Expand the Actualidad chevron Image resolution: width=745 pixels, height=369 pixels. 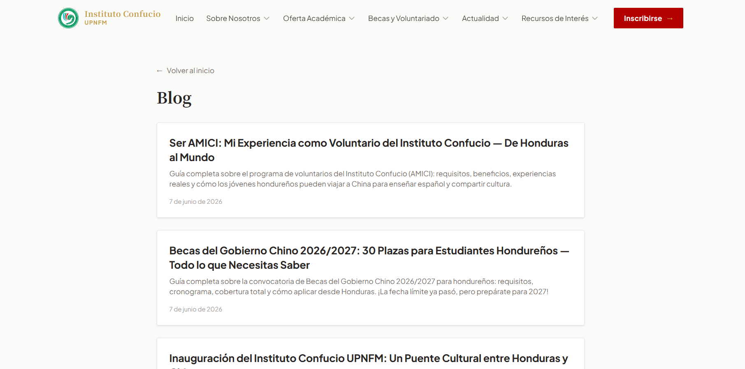(x=505, y=18)
